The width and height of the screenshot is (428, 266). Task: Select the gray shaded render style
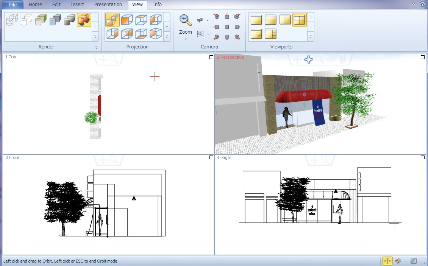click(70, 20)
